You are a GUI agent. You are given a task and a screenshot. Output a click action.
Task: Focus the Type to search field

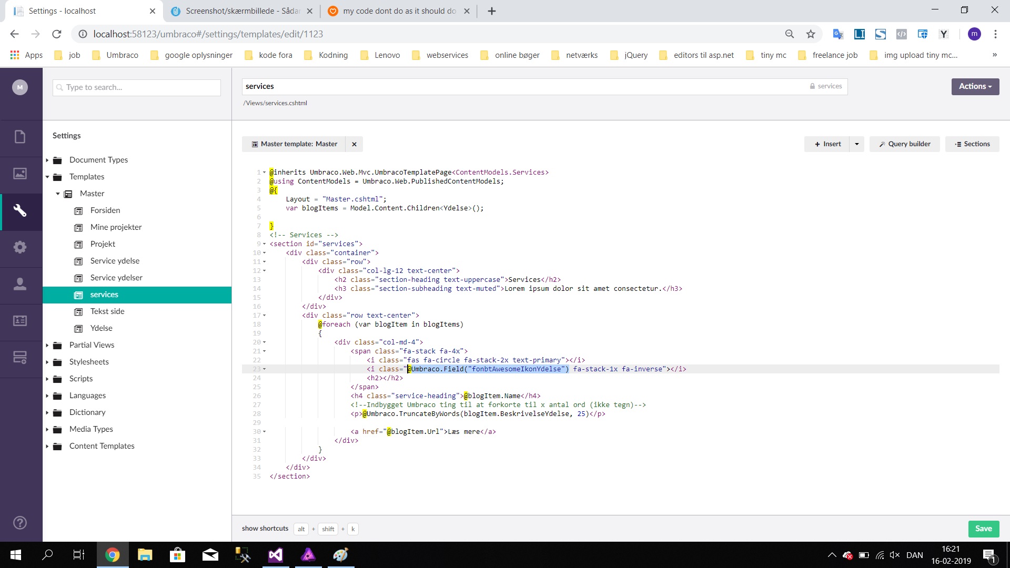(137, 87)
